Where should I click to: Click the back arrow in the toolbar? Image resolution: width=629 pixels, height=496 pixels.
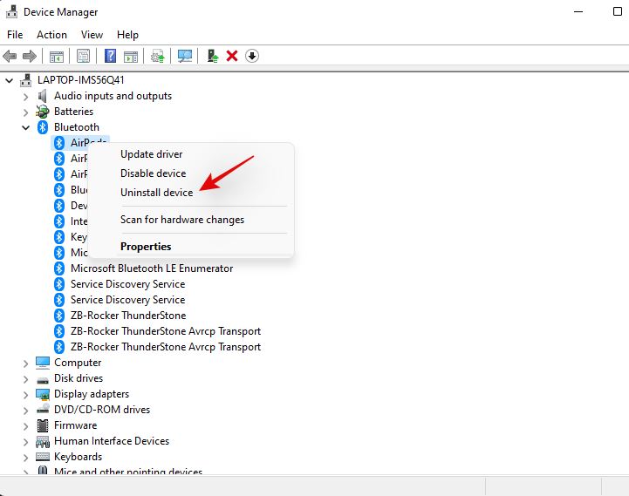tap(10, 56)
